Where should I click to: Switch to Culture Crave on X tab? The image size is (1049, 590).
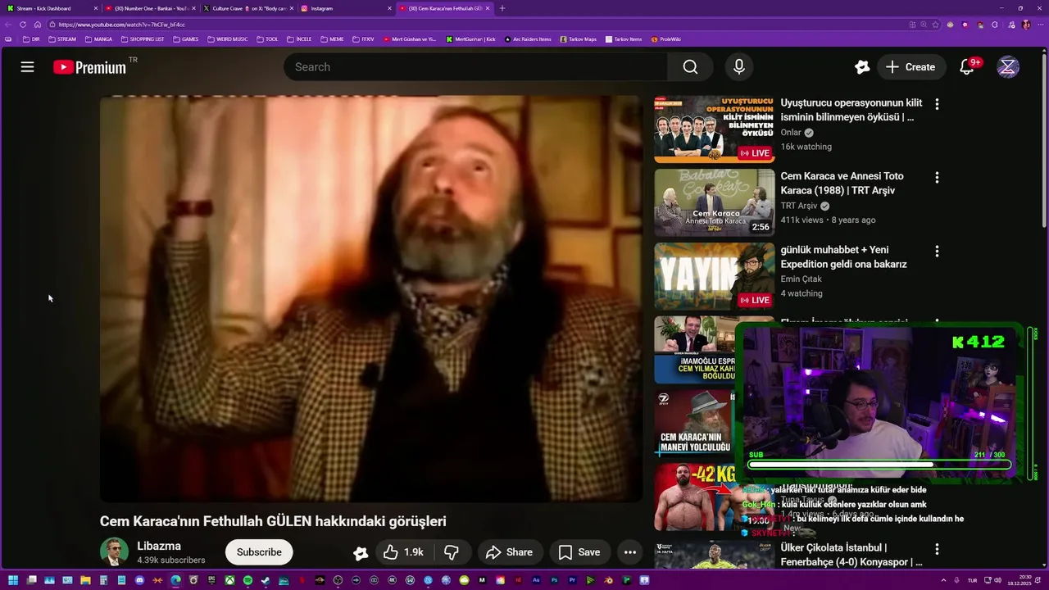point(248,8)
